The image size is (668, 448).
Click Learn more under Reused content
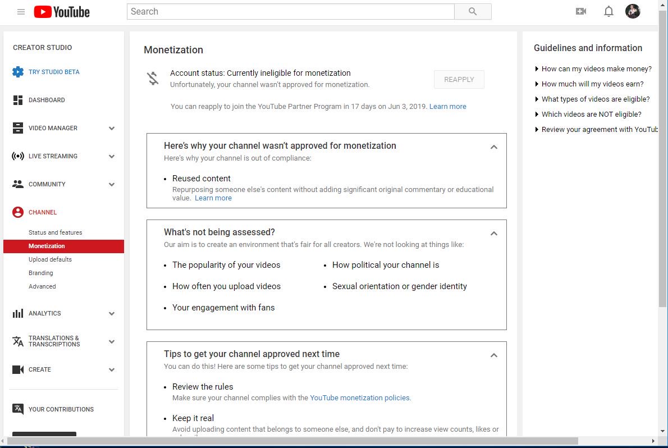[213, 198]
